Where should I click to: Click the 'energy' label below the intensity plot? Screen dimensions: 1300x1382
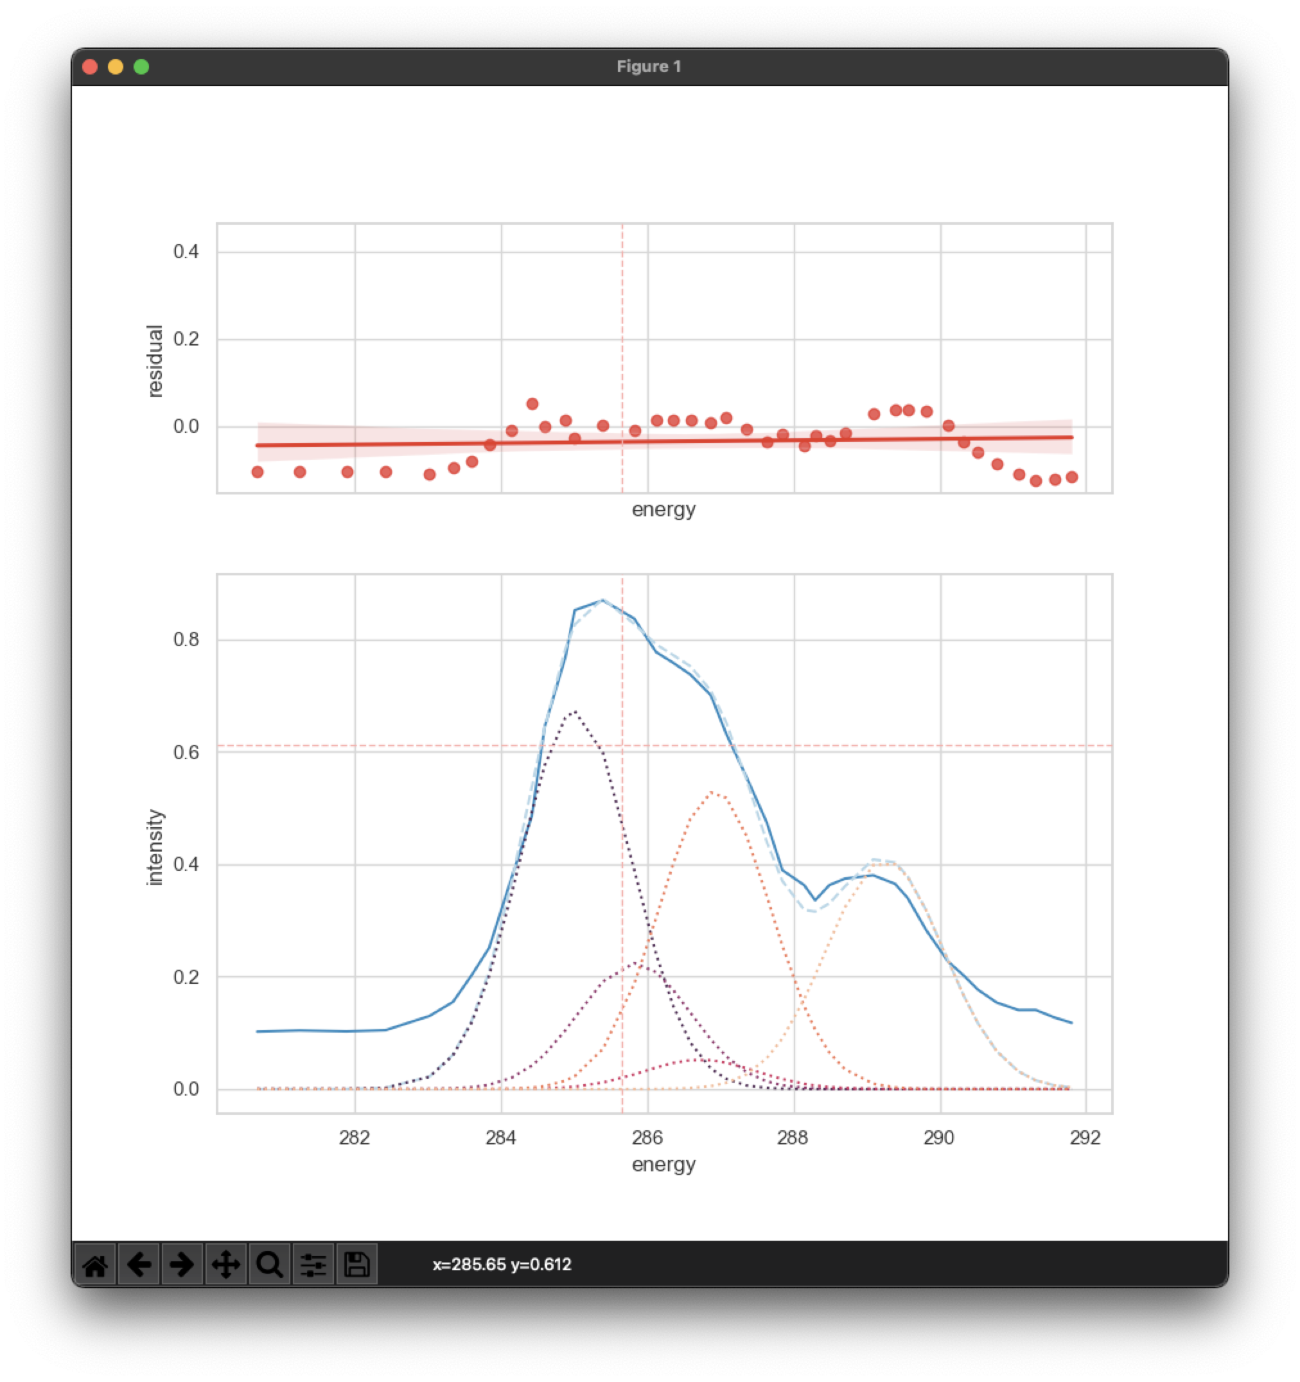[663, 1164]
